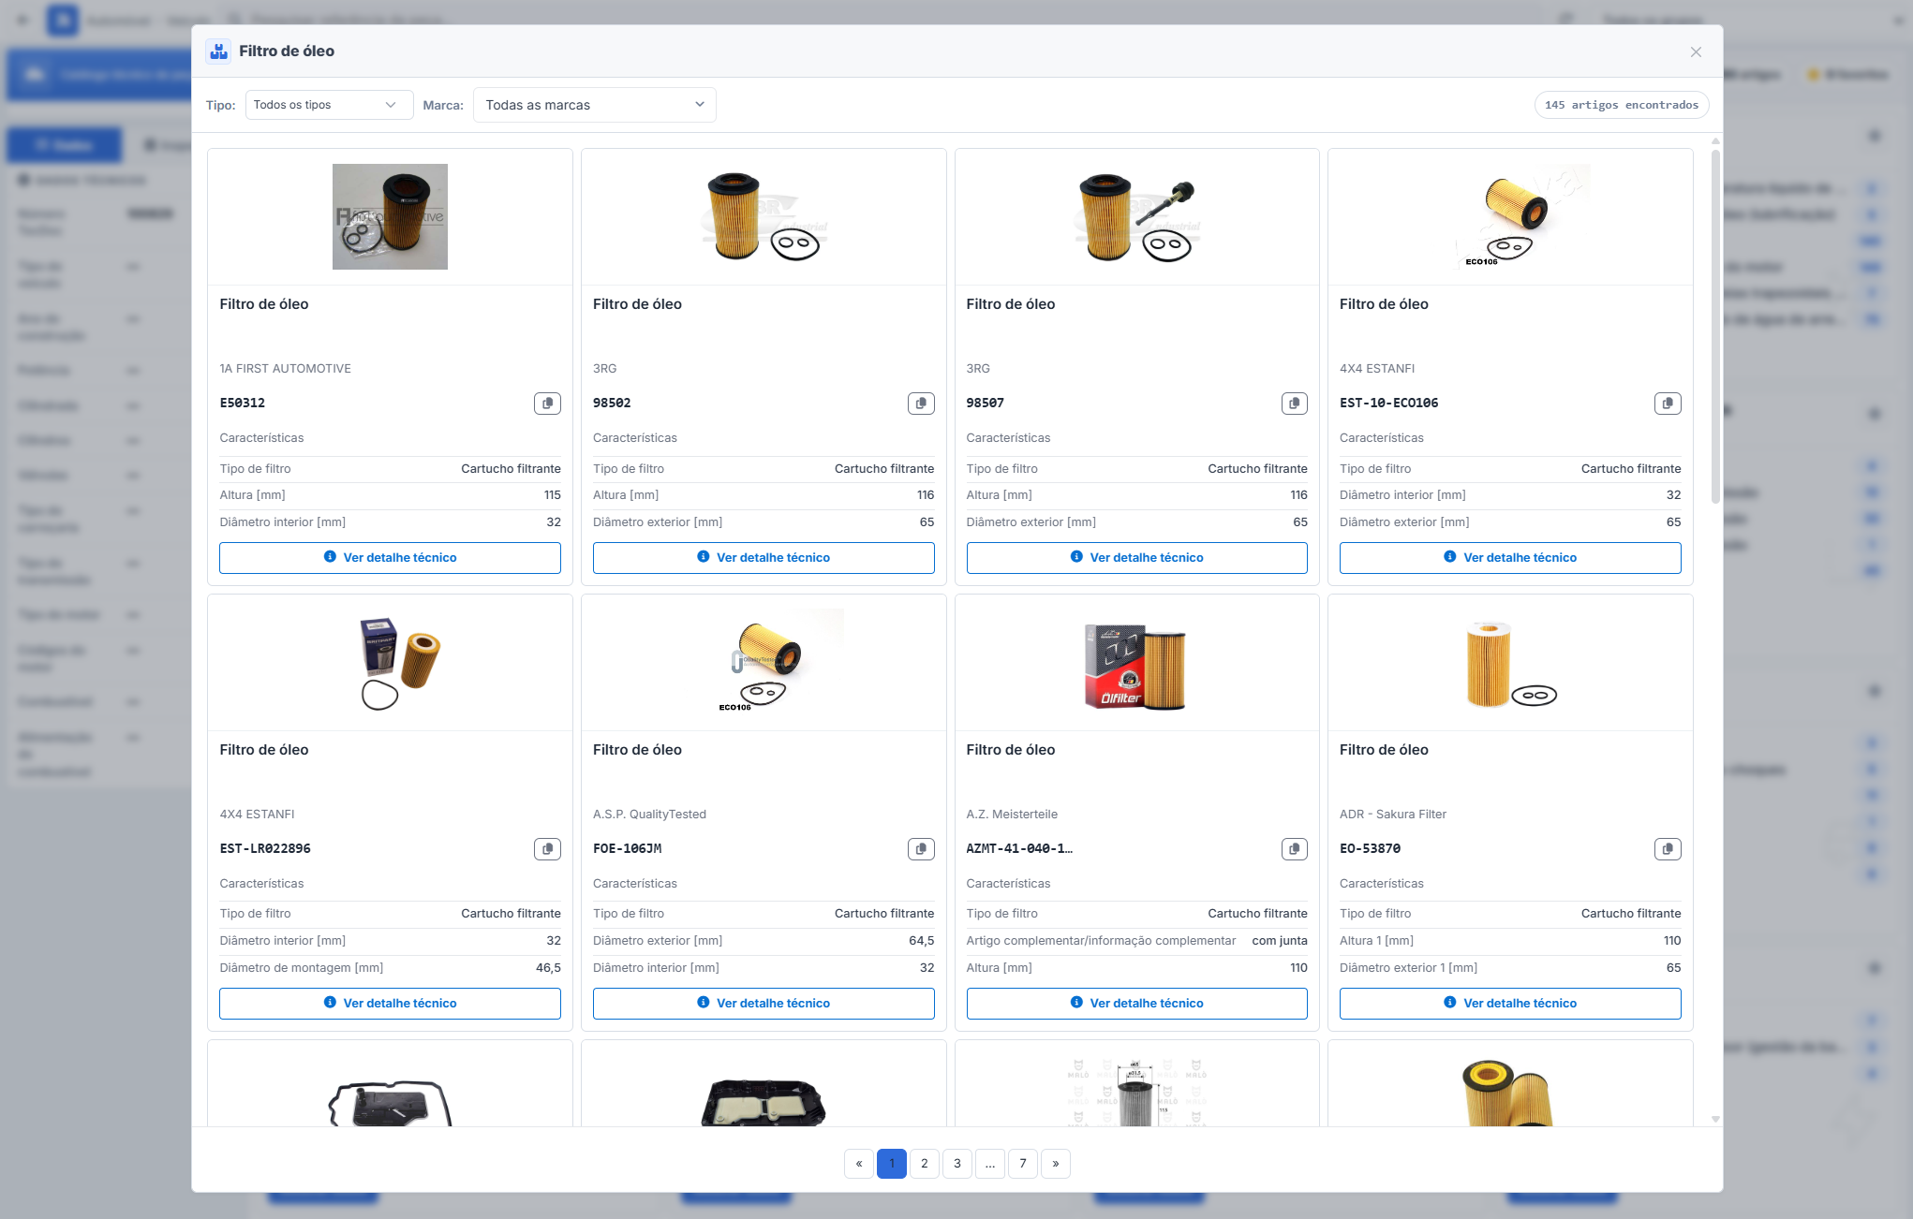Copy part number E50312
The height and width of the screenshot is (1219, 1913).
click(x=547, y=404)
